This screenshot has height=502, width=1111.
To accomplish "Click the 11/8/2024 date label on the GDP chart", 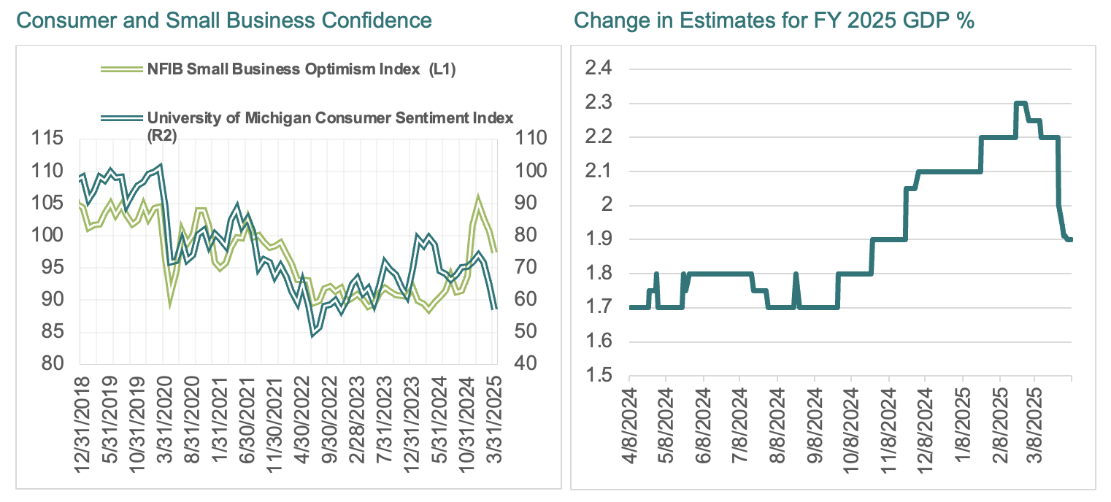I will pos(889,425).
